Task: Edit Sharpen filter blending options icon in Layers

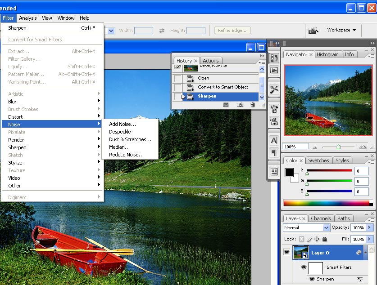Action: coord(360,279)
